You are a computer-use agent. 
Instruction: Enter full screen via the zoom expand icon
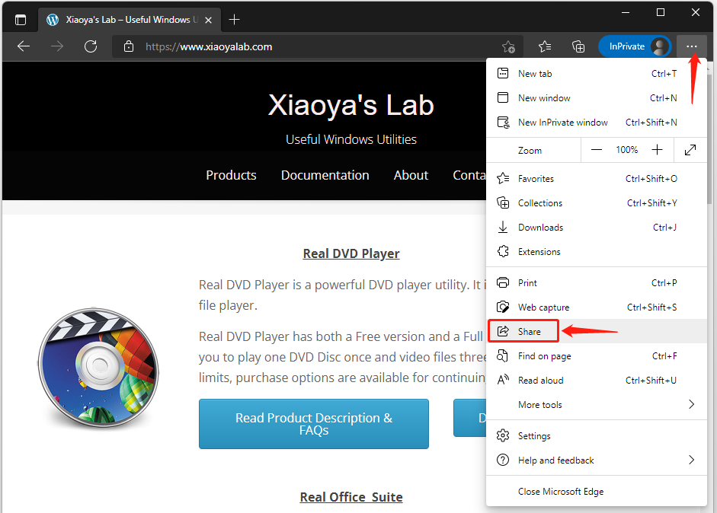click(690, 150)
